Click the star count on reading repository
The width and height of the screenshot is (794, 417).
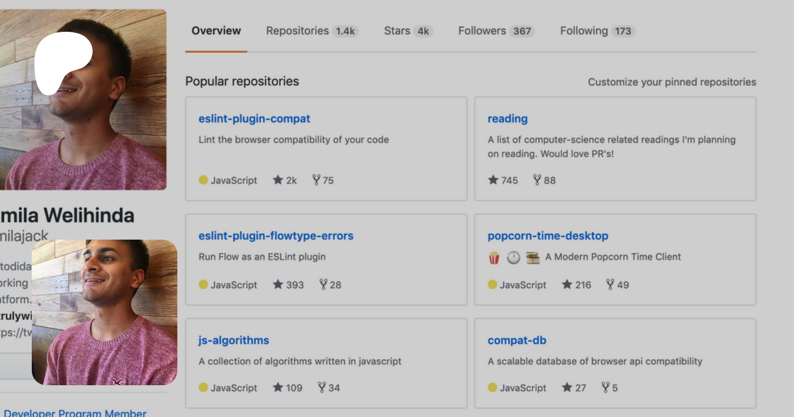pyautogui.click(x=509, y=180)
